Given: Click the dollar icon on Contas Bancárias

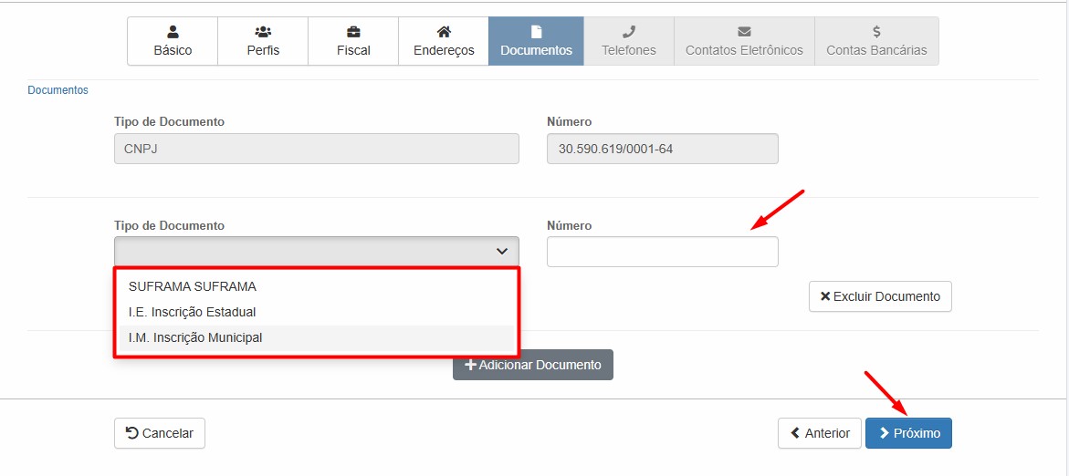Looking at the screenshot, I should pos(876,31).
